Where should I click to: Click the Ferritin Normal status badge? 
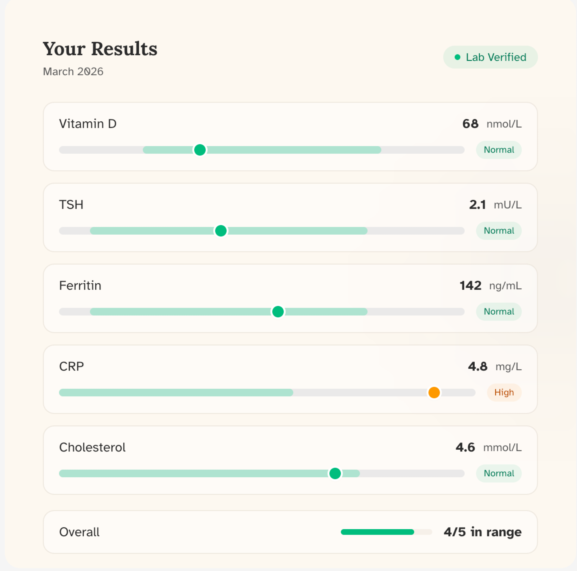click(x=499, y=312)
